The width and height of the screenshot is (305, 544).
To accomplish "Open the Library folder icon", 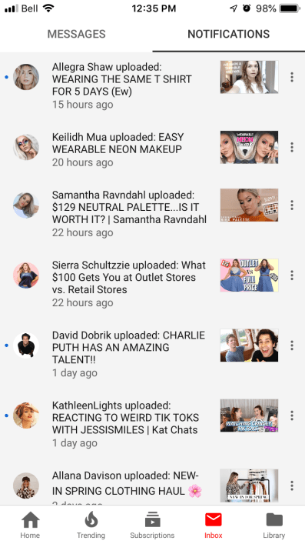I will tap(274, 519).
